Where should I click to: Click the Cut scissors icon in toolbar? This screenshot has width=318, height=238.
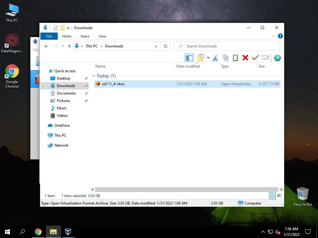click(215, 58)
